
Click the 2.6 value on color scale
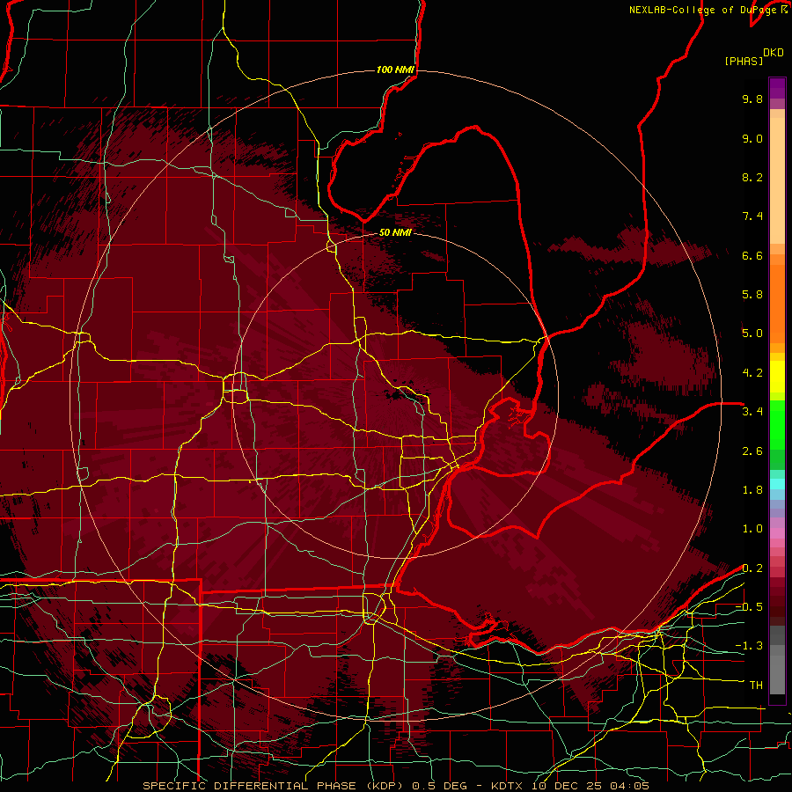tap(752, 451)
